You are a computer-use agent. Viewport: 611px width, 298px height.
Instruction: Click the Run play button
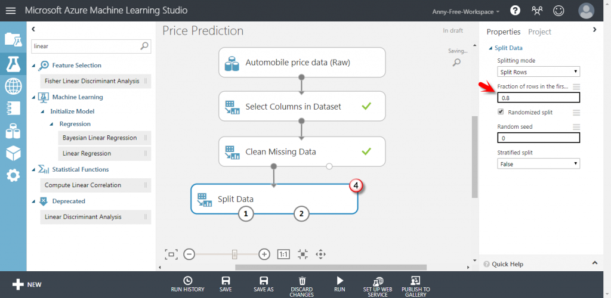point(340,284)
